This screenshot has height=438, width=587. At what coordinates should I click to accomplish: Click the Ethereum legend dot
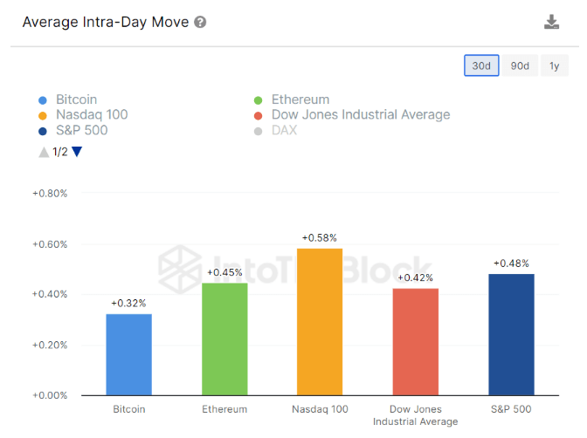pyautogui.click(x=258, y=100)
